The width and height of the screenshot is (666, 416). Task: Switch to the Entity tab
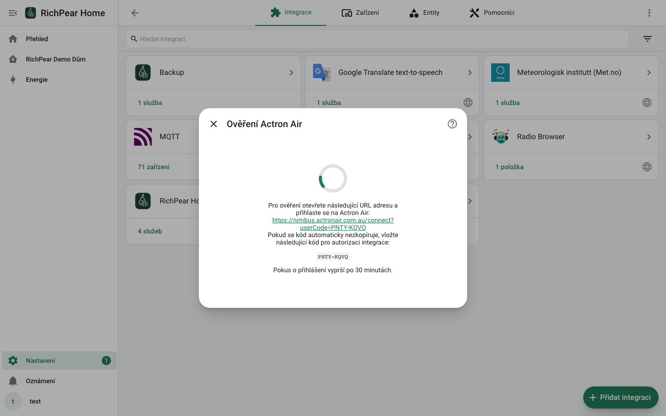click(424, 13)
